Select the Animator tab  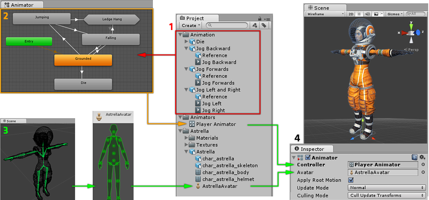[22, 5]
